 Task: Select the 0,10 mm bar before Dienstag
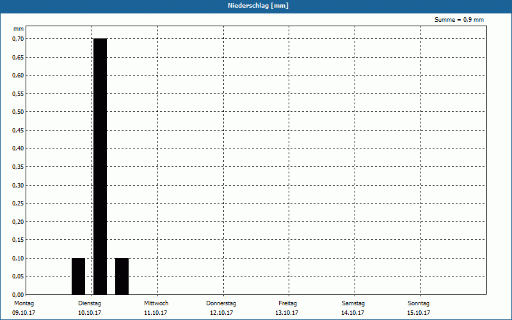78,276
